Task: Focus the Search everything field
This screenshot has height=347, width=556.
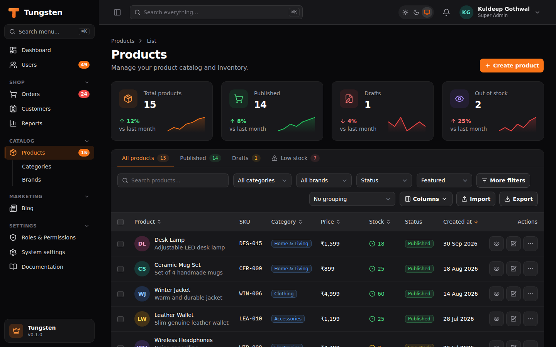Action: click(216, 12)
